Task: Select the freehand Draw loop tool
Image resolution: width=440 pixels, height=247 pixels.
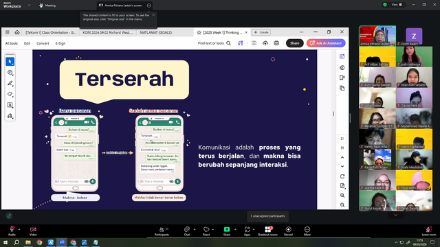Action: [x=10, y=94]
